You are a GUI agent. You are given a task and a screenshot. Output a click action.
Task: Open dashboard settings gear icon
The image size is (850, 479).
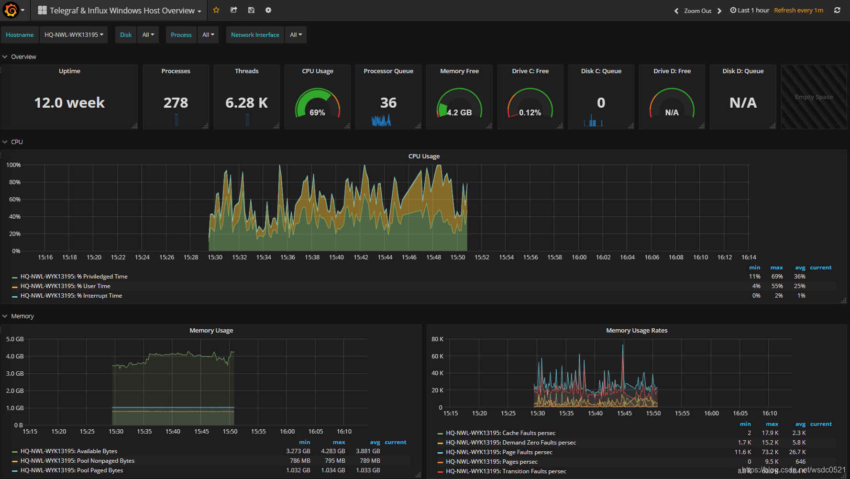[268, 10]
